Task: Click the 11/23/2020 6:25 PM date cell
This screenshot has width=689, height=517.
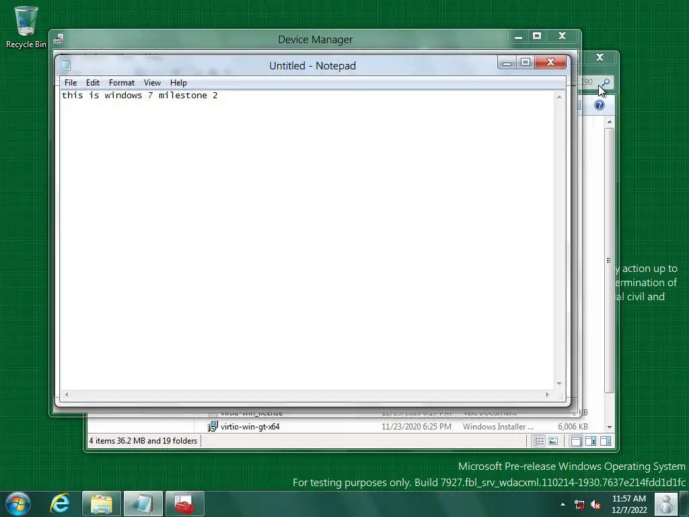Action: coord(416,426)
